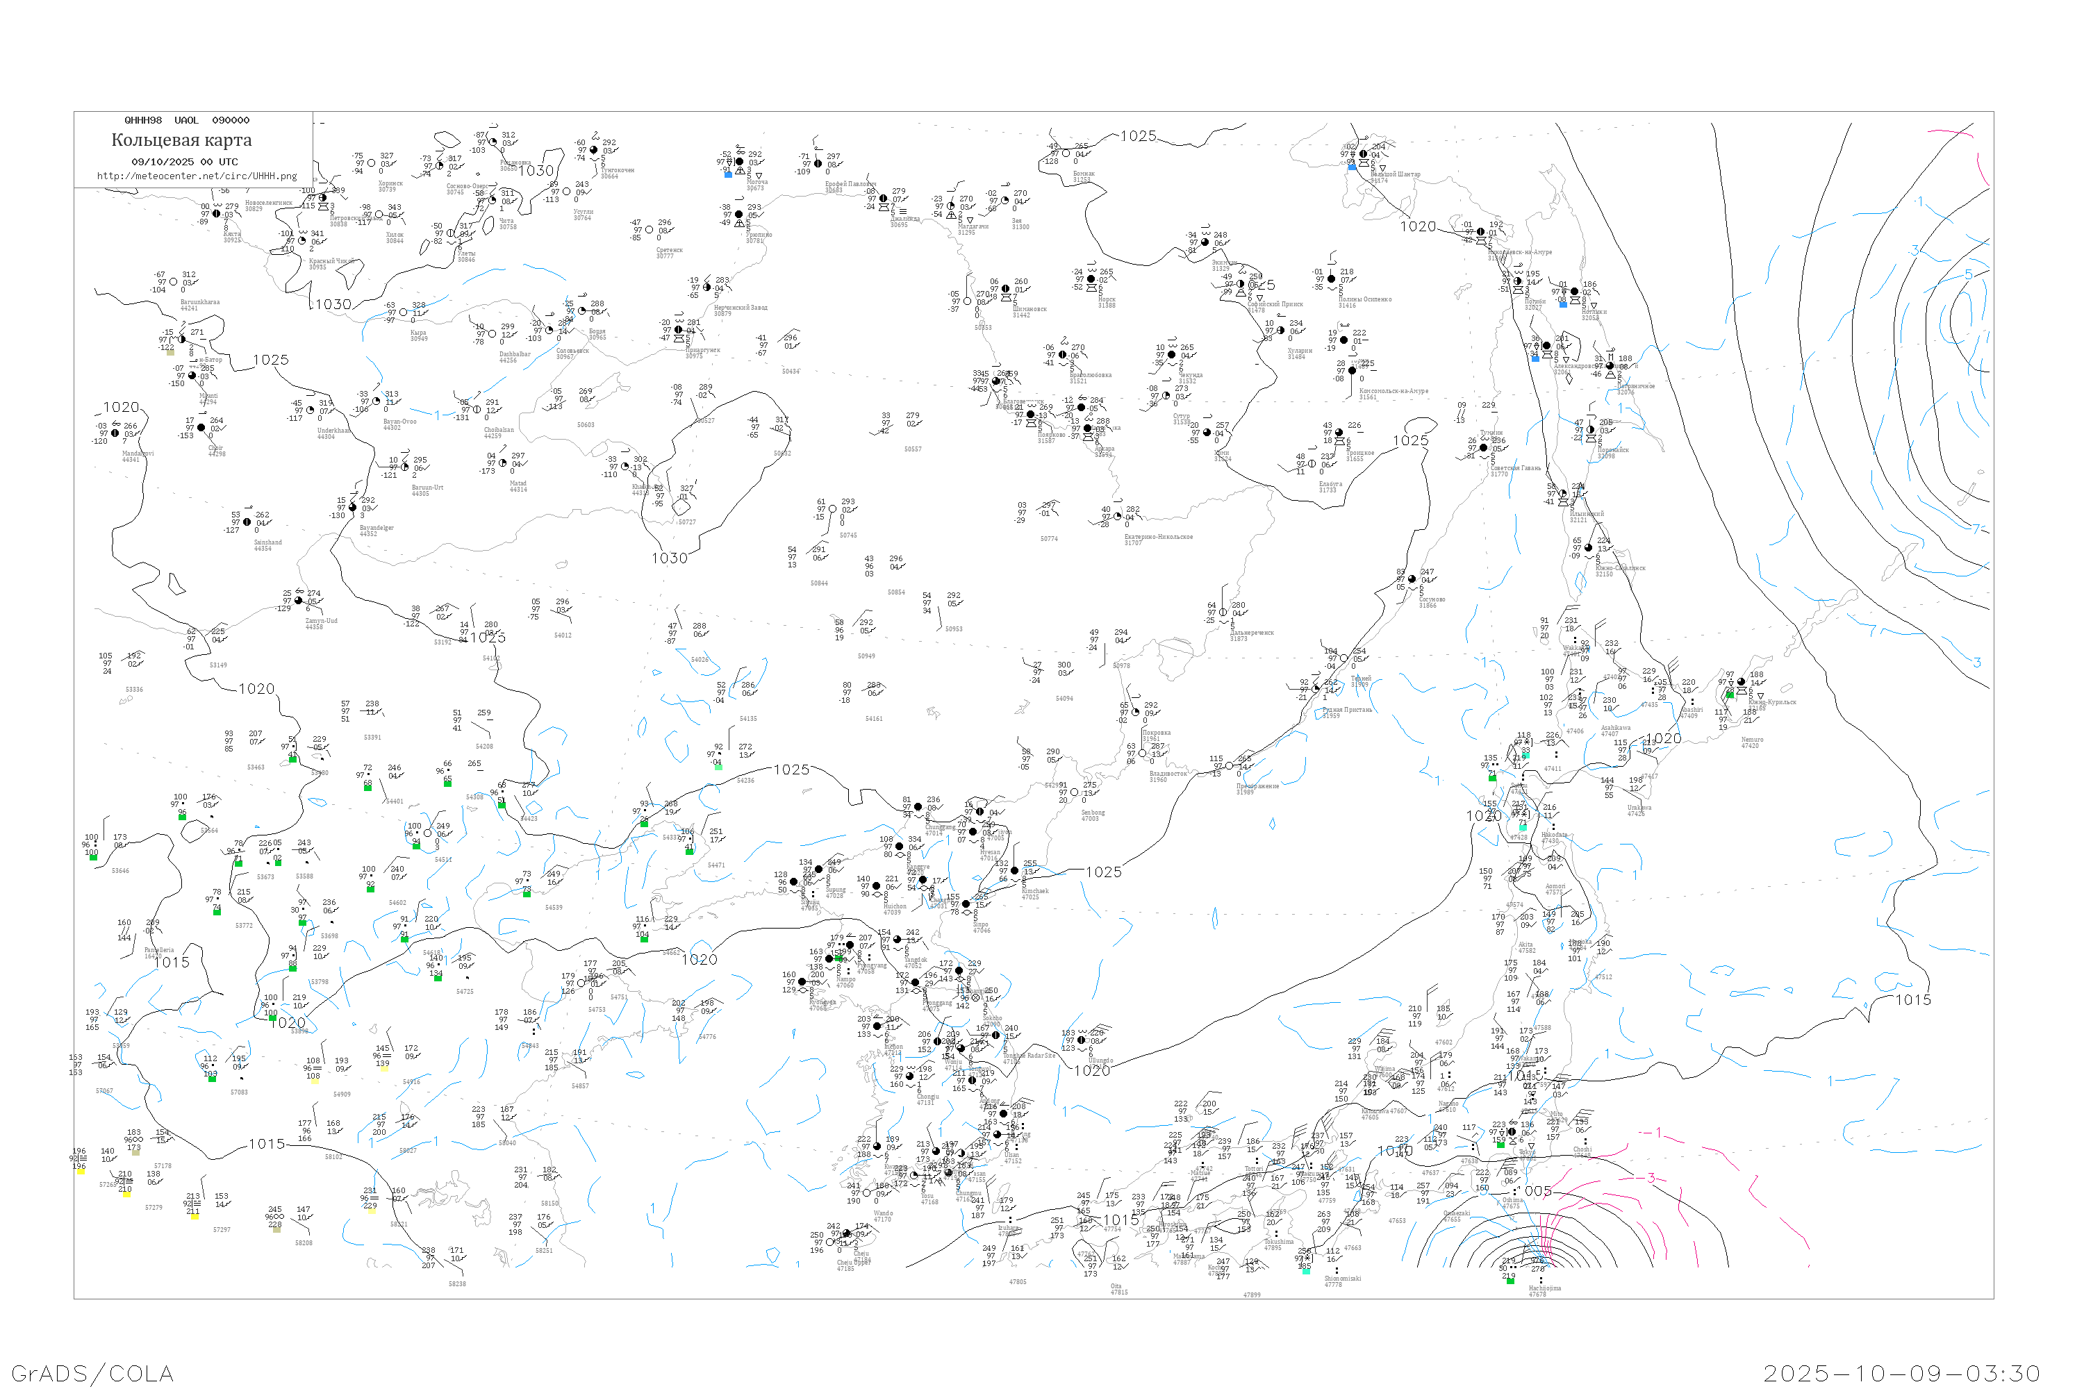The image size is (2084, 1389).
Task: Click the Baruunkharaa open station circle
Action: [x=174, y=282]
